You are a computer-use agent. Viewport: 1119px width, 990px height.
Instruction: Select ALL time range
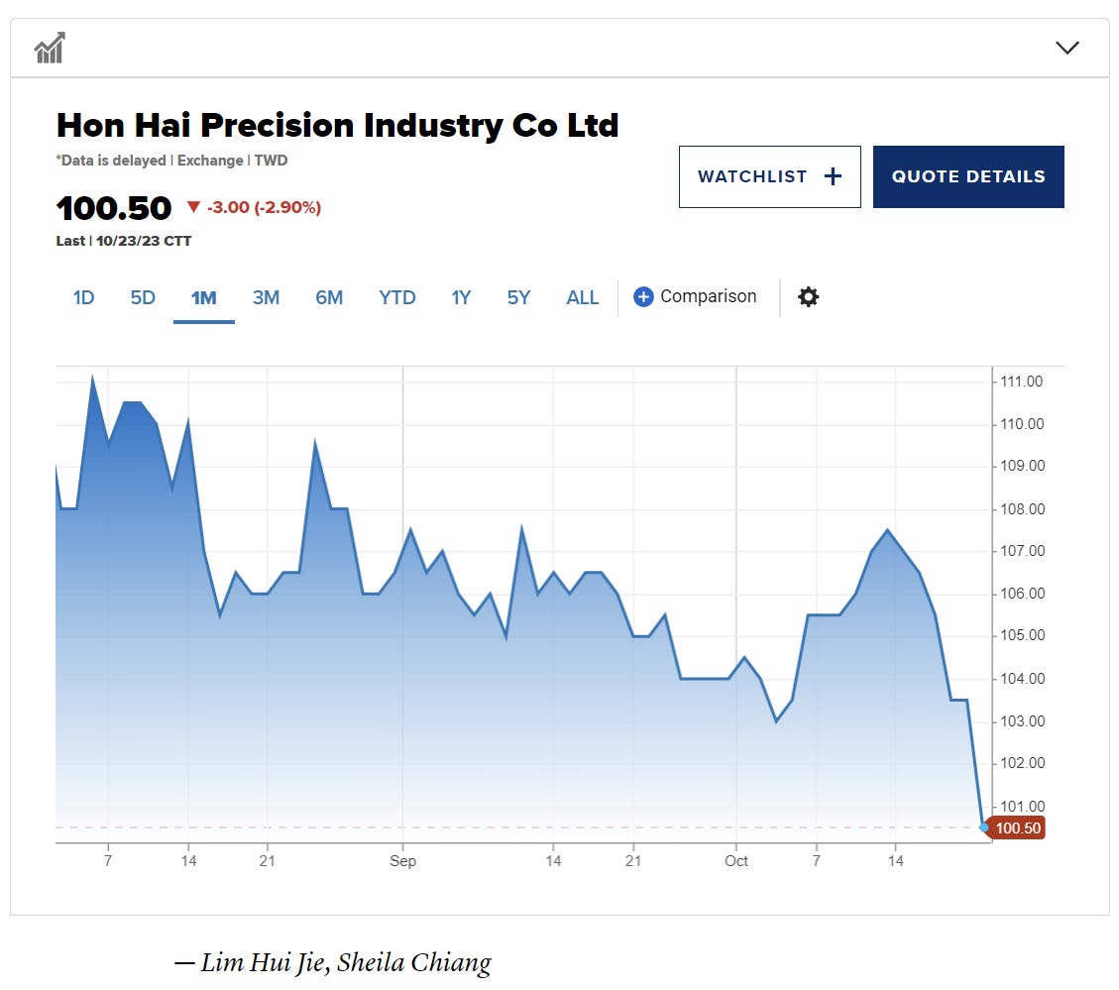tap(583, 297)
